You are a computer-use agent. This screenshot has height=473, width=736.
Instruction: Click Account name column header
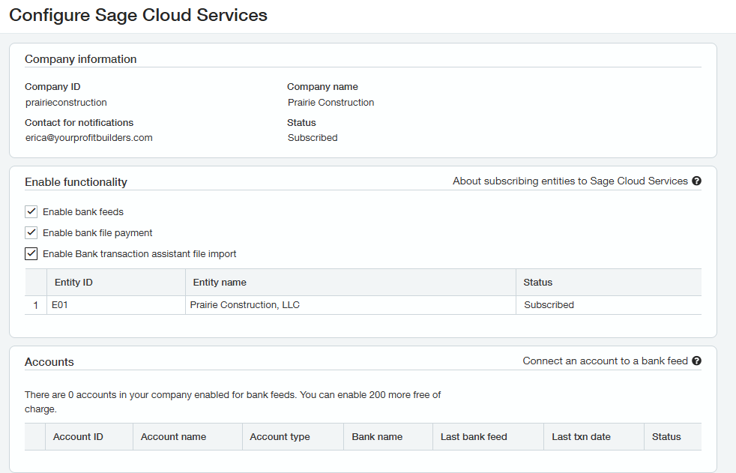coord(188,437)
